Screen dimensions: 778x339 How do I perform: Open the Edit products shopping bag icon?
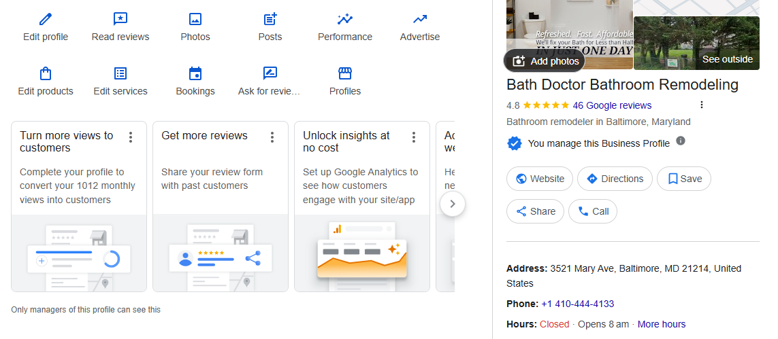pyautogui.click(x=46, y=74)
